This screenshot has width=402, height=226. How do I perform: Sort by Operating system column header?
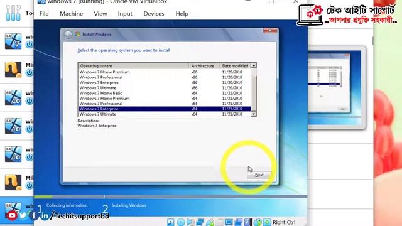coord(134,65)
